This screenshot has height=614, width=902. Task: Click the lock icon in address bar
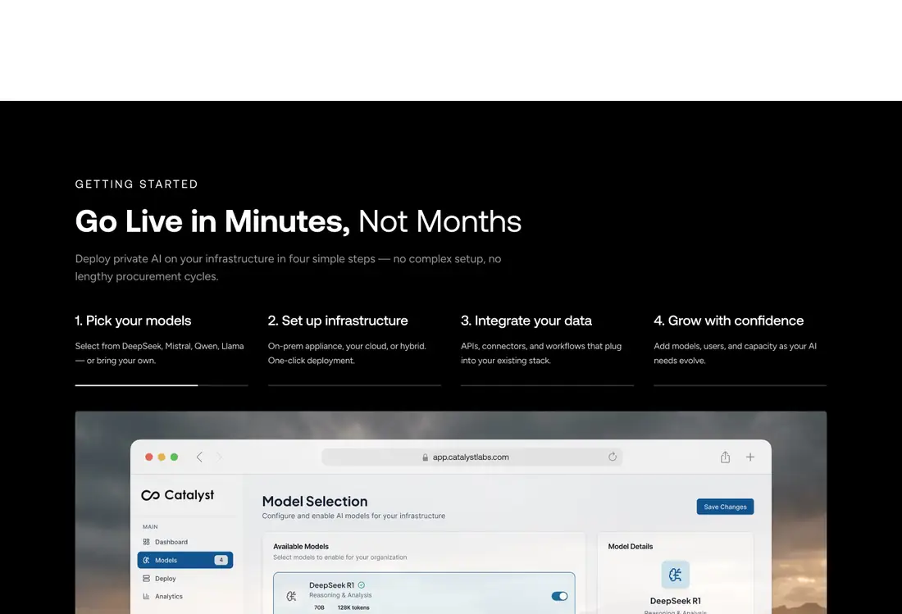[x=425, y=457]
